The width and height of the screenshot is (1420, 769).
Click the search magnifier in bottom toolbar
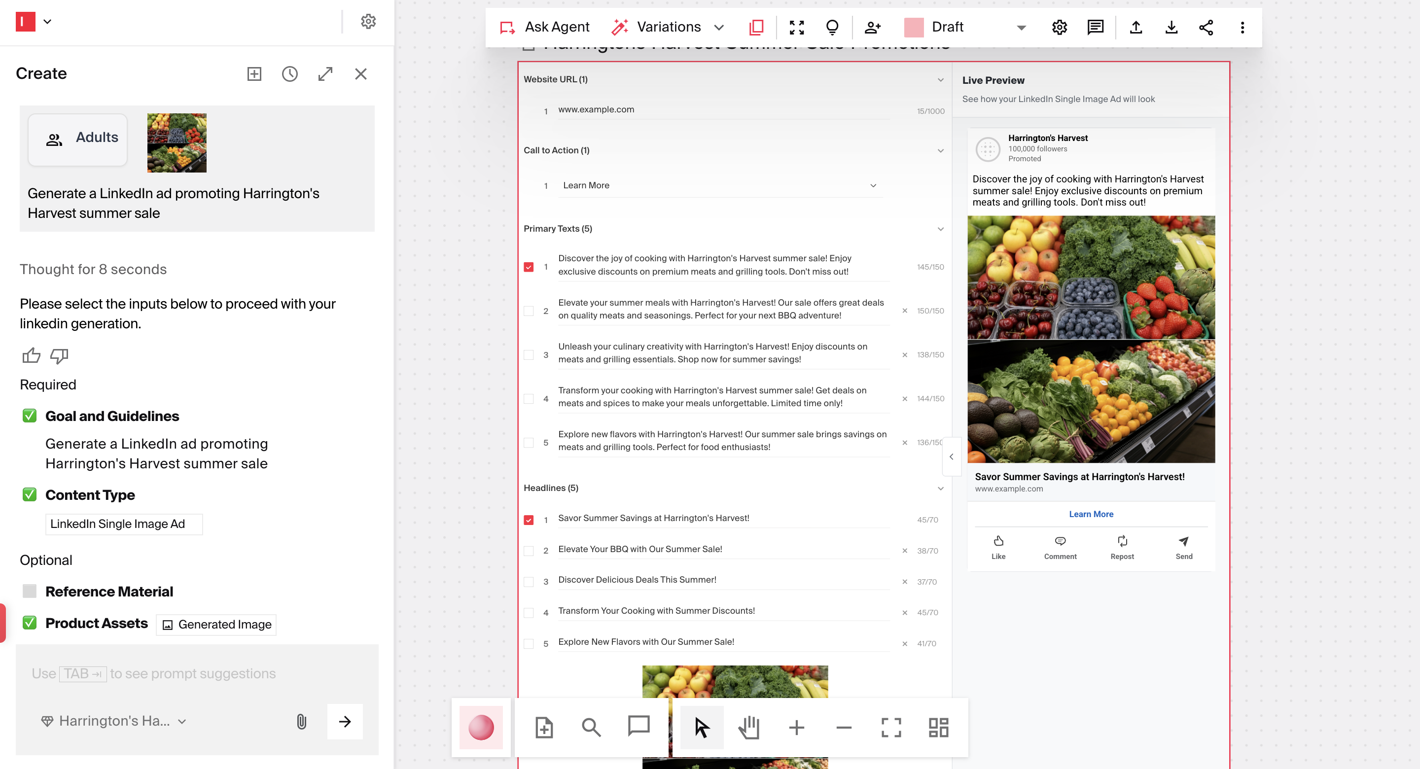(591, 727)
